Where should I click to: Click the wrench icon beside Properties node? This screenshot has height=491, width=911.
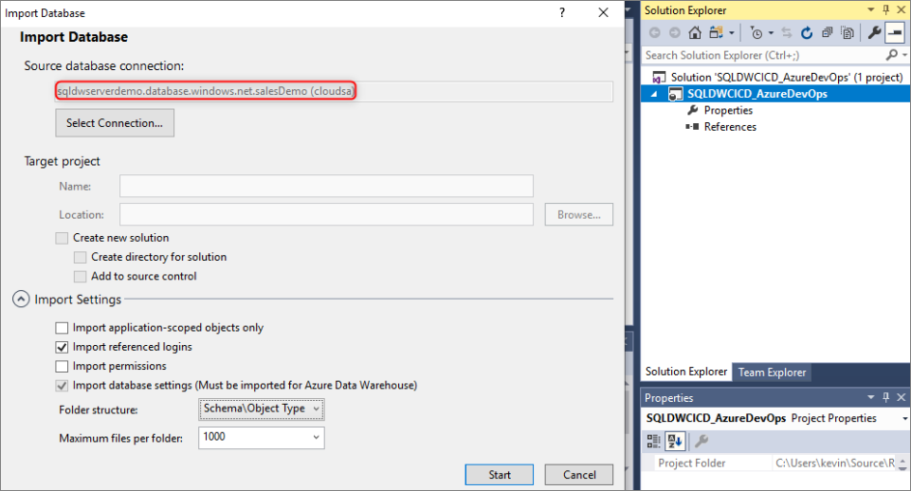[693, 110]
